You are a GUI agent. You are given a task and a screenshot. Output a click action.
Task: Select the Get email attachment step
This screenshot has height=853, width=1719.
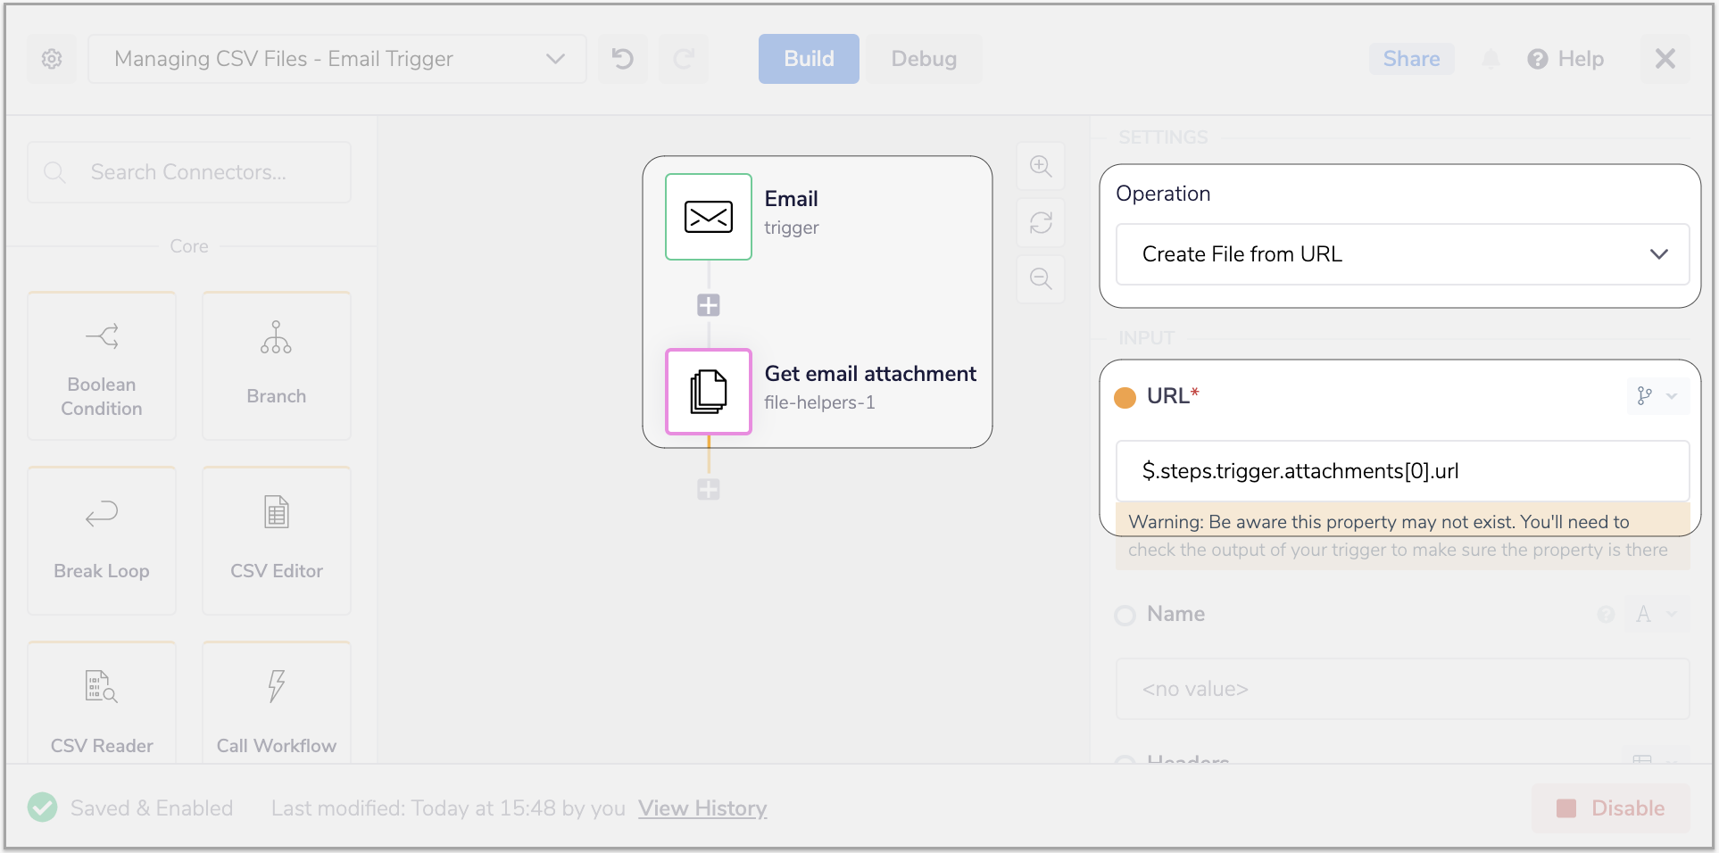(x=708, y=392)
